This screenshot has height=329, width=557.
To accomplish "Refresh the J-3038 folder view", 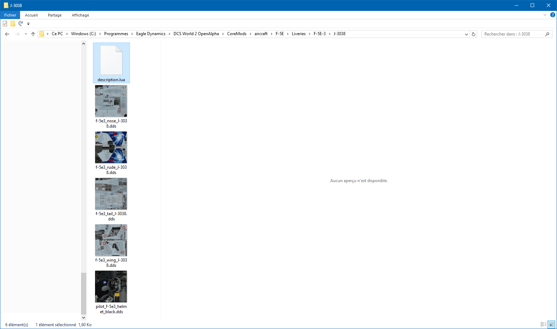I will coord(474,34).
